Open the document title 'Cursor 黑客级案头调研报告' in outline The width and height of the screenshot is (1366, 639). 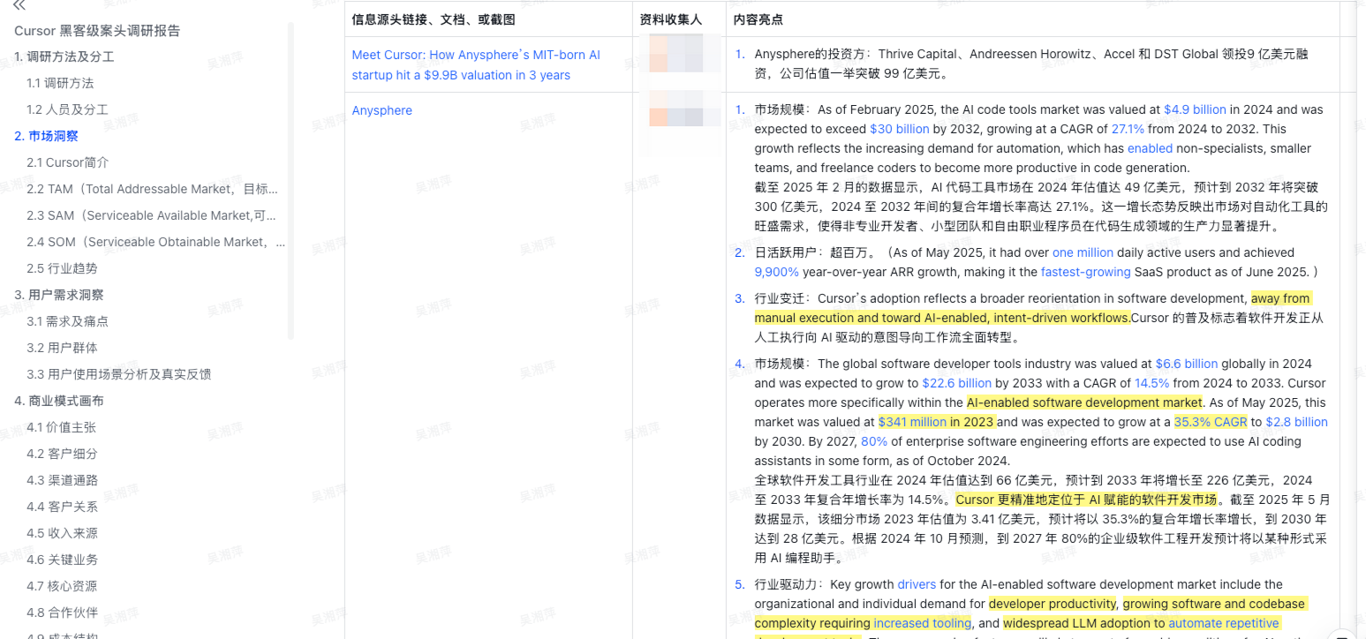[x=97, y=31]
